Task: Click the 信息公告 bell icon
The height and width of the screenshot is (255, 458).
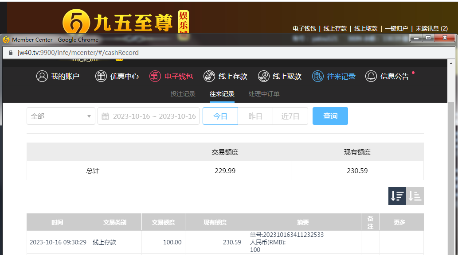Action: [x=371, y=77]
